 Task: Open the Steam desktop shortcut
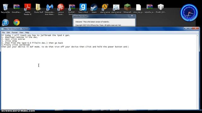coord(94,8)
